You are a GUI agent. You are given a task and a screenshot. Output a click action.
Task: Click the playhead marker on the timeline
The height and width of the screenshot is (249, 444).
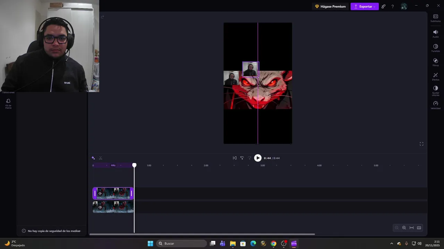(x=134, y=165)
